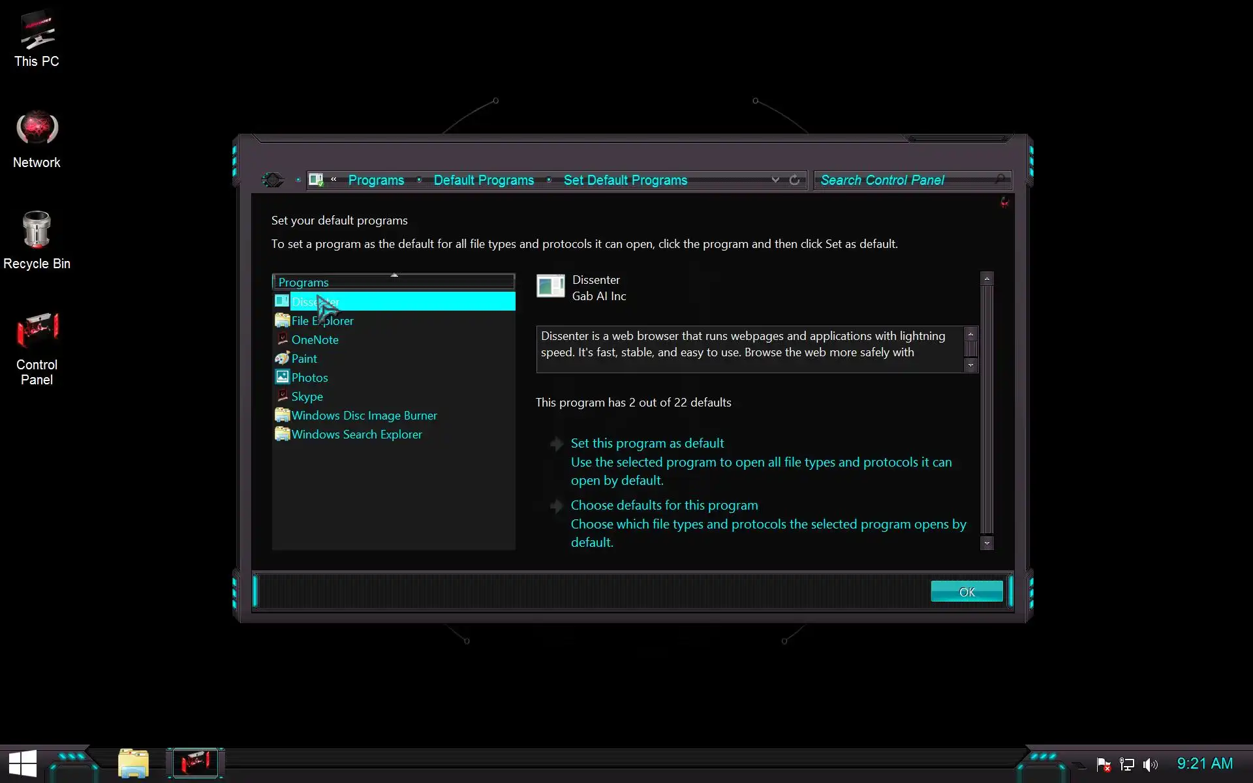This screenshot has width=1253, height=783.
Task: Go to Default Programs breadcrumb
Action: [x=483, y=180]
